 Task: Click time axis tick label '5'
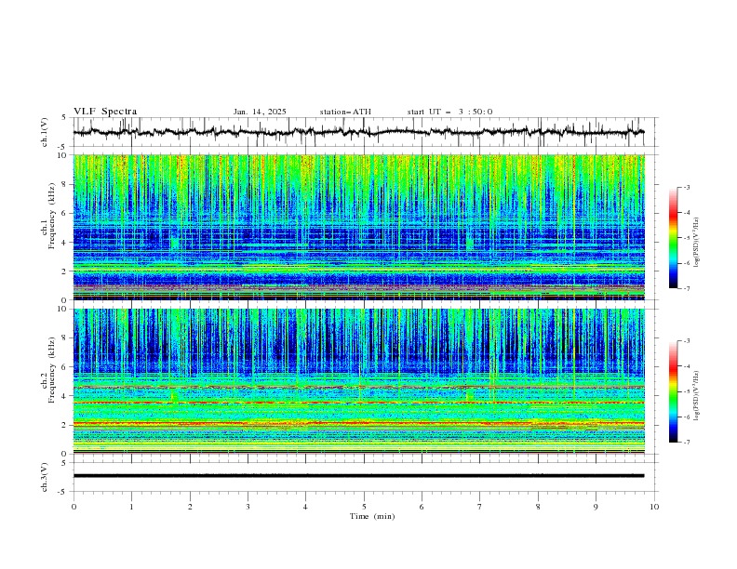[364, 507]
